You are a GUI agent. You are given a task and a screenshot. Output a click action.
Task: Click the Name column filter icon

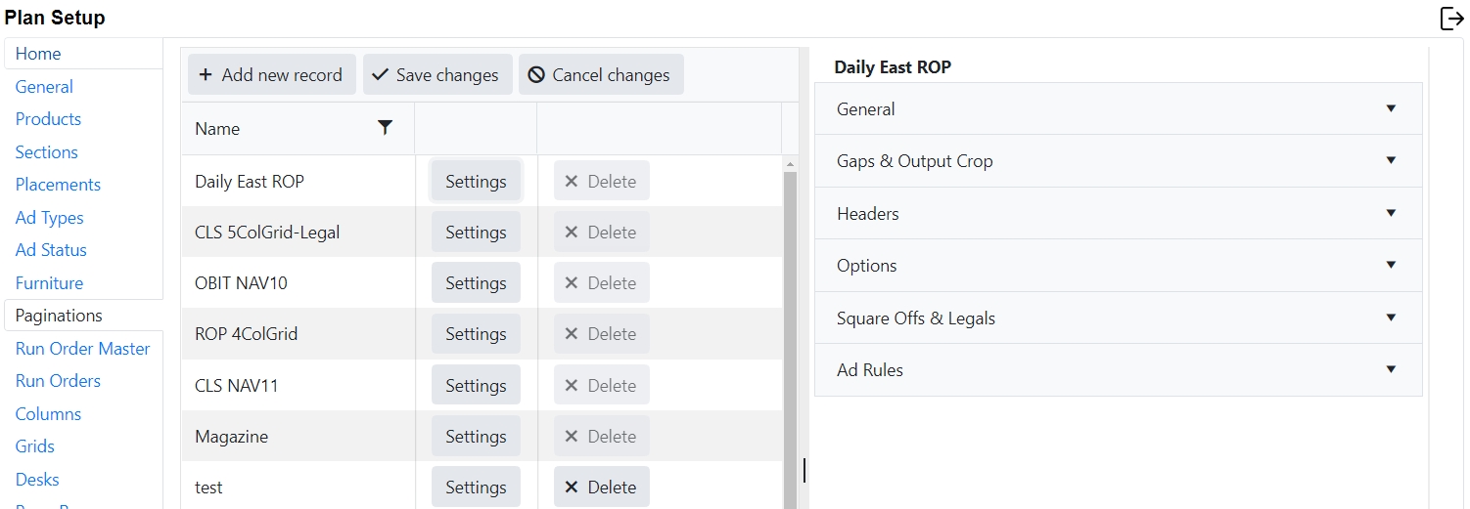[386, 128]
